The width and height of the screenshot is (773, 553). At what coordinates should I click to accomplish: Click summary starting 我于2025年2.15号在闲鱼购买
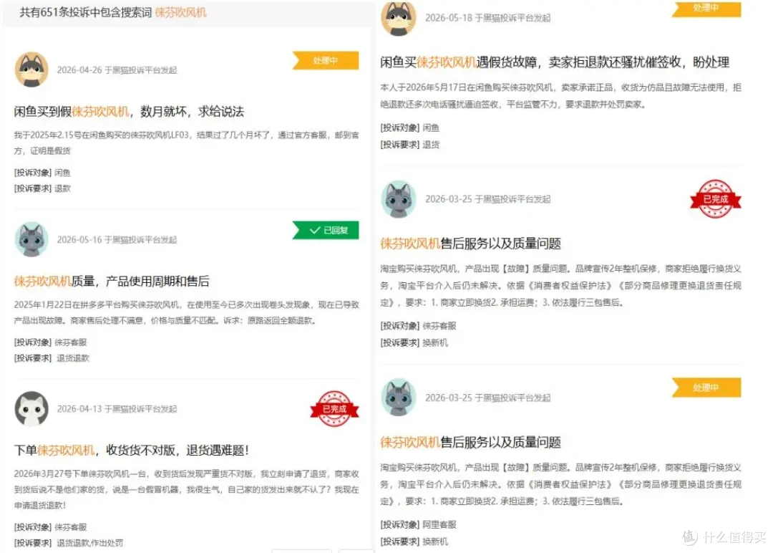186,143
